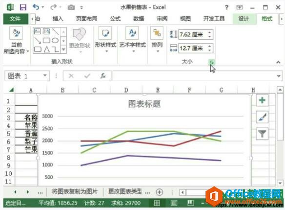This screenshot has width=285, height=210.
Task: Open the Size group dialog launcher
Action: (x=212, y=63)
